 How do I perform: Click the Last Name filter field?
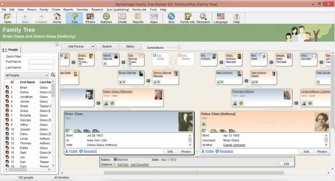click(x=41, y=67)
